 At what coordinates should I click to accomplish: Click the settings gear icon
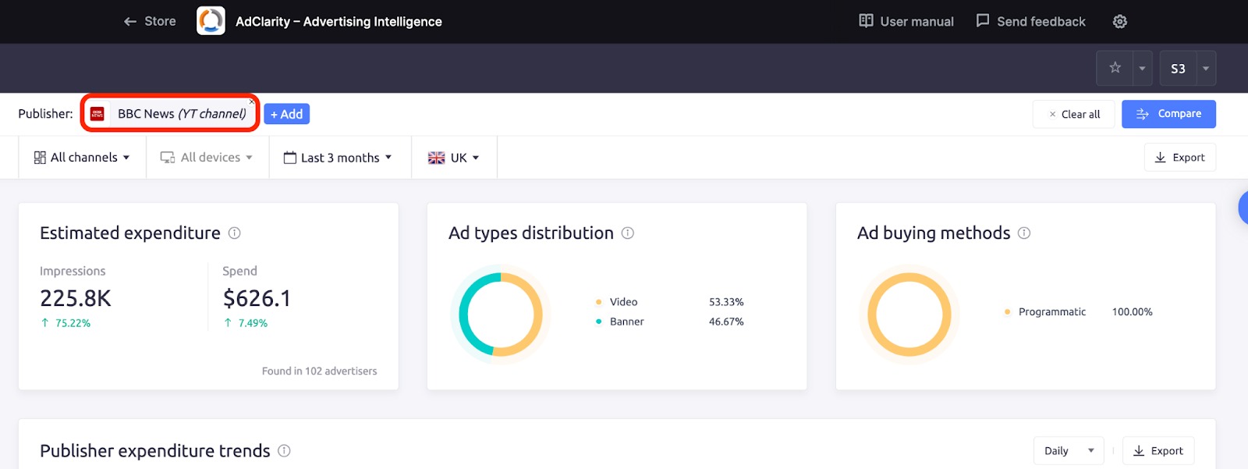point(1119,22)
